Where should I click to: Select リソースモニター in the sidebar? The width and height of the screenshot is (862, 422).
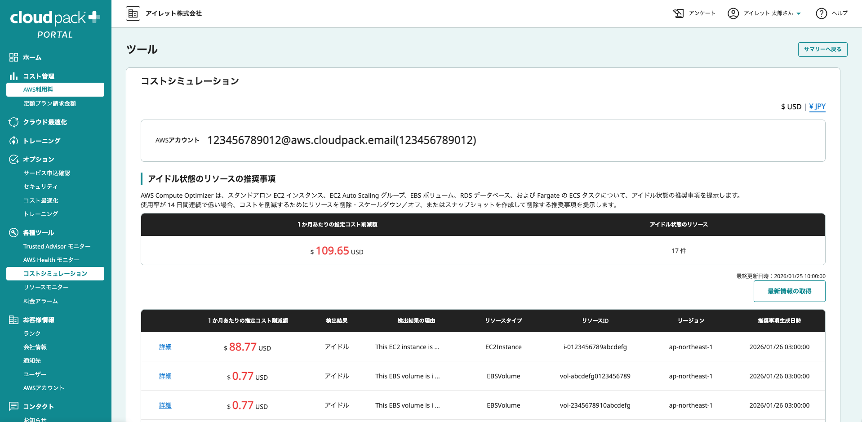point(46,287)
